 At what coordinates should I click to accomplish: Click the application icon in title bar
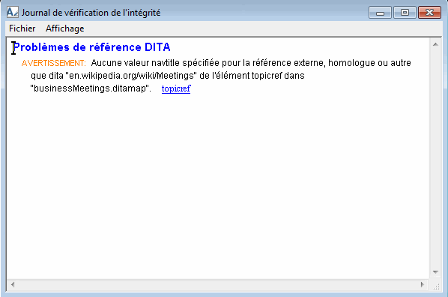(x=13, y=12)
